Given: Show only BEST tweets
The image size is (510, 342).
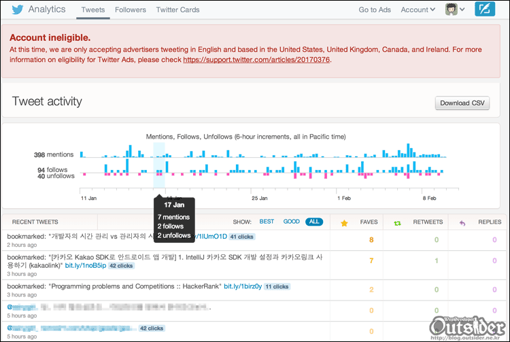Looking at the screenshot, I should click(x=267, y=222).
